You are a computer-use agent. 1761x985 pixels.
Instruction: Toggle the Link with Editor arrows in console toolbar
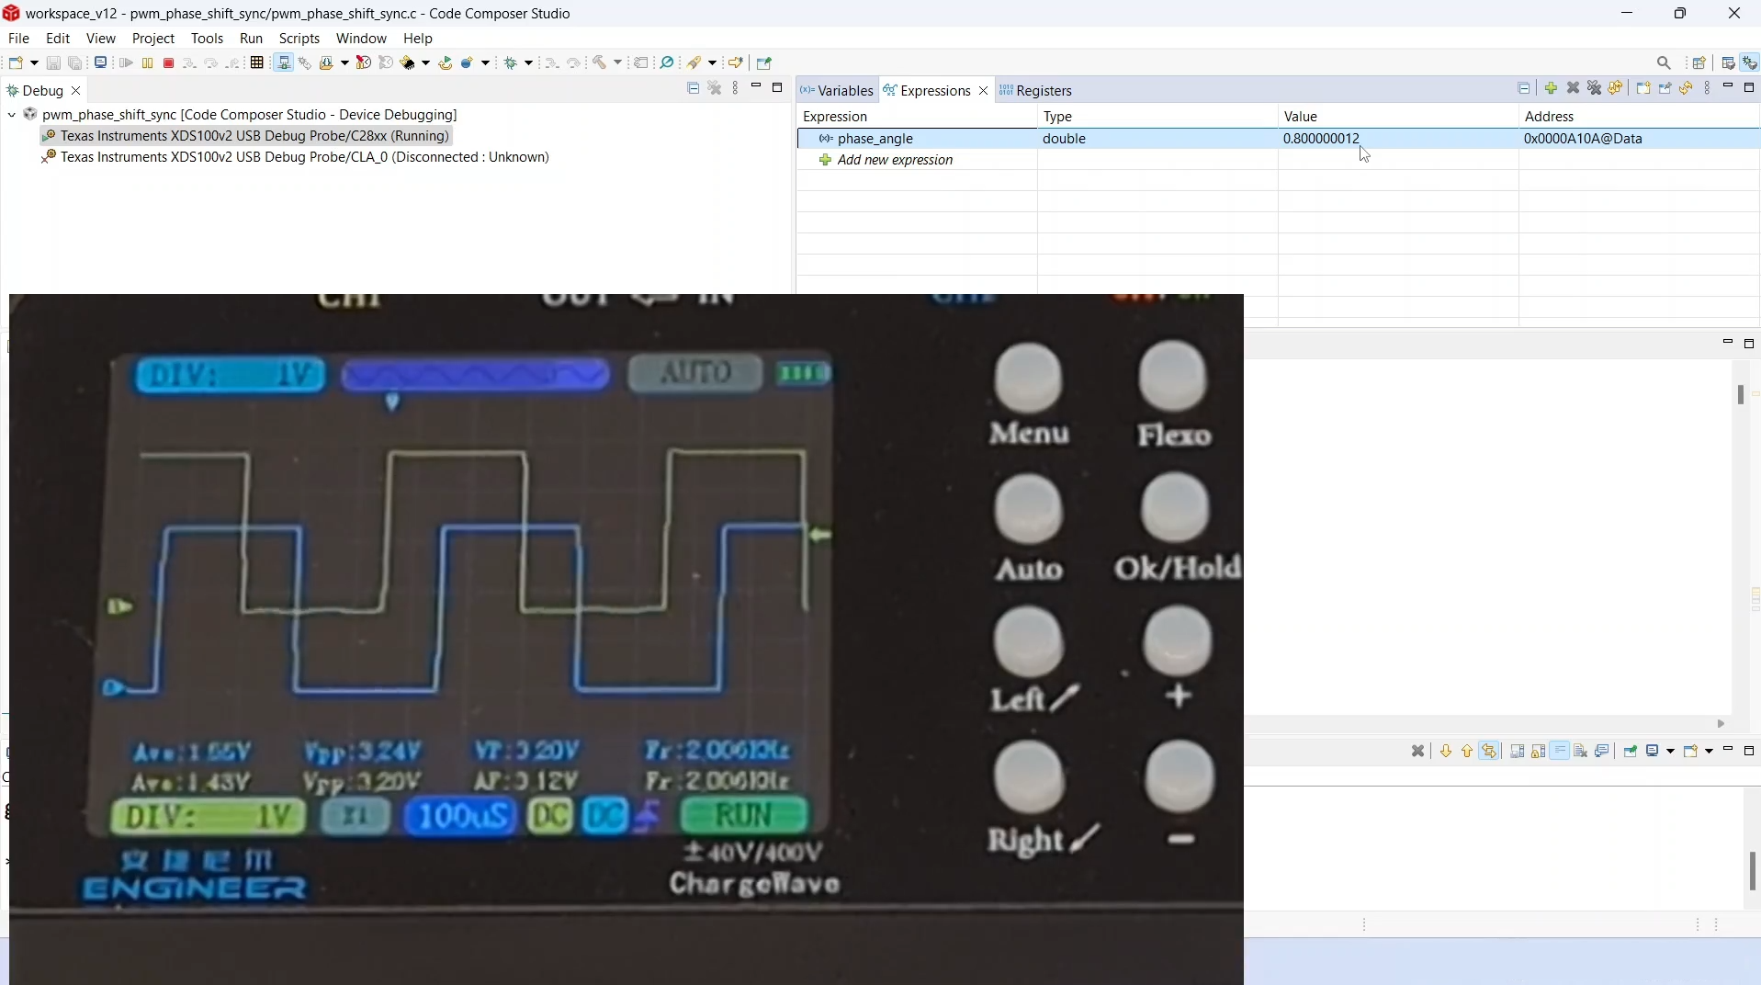pos(1490,752)
